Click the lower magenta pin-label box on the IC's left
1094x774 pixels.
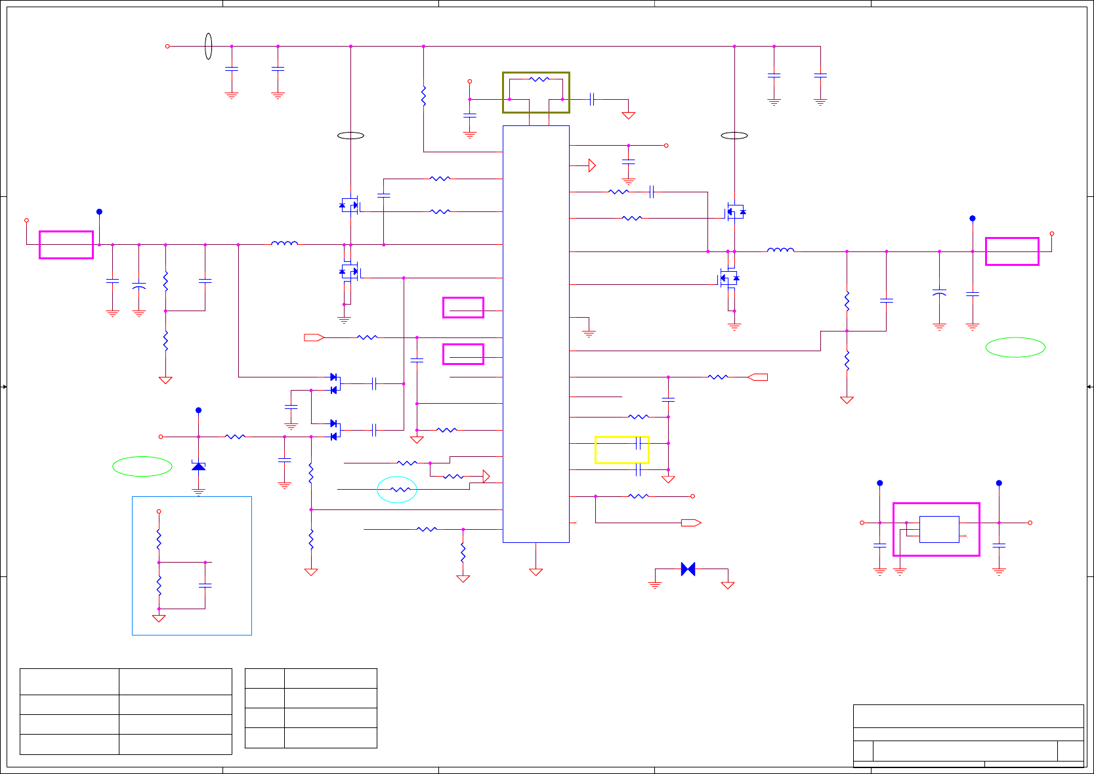point(463,354)
